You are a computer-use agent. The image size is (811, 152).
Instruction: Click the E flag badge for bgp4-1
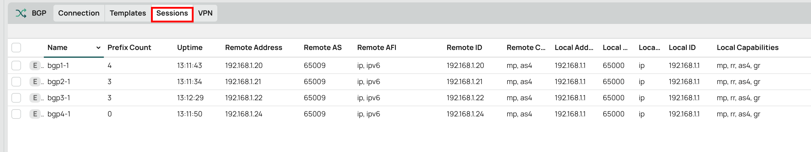coord(35,114)
